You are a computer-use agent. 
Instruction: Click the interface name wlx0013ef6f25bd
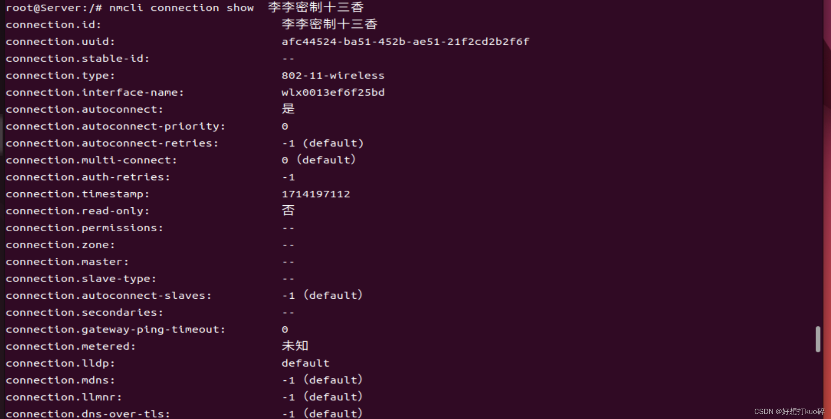coord(333,92)
